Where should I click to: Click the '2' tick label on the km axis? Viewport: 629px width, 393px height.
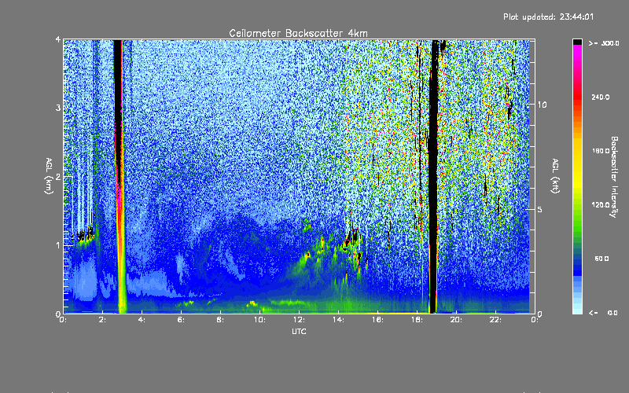58,176
